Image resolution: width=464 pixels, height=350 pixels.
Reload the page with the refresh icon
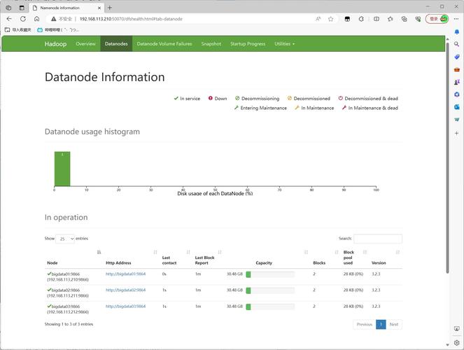tap(23, 19)
